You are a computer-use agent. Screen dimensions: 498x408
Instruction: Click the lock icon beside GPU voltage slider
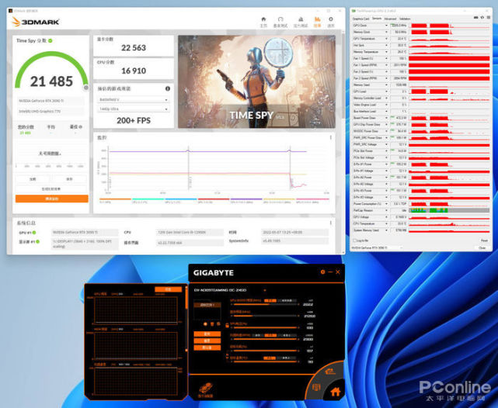tap(227, 325)
